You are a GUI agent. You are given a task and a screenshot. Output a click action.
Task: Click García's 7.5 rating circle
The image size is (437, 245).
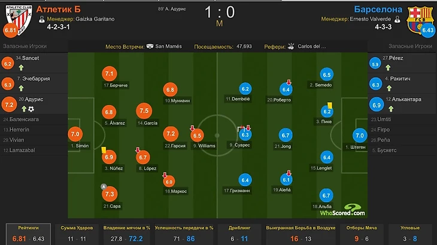click(144, 111)
